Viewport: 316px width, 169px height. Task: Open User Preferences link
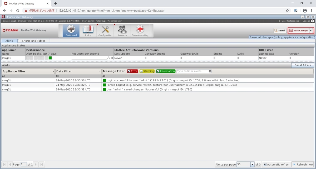pyautogui.click(x=290, y=21)
